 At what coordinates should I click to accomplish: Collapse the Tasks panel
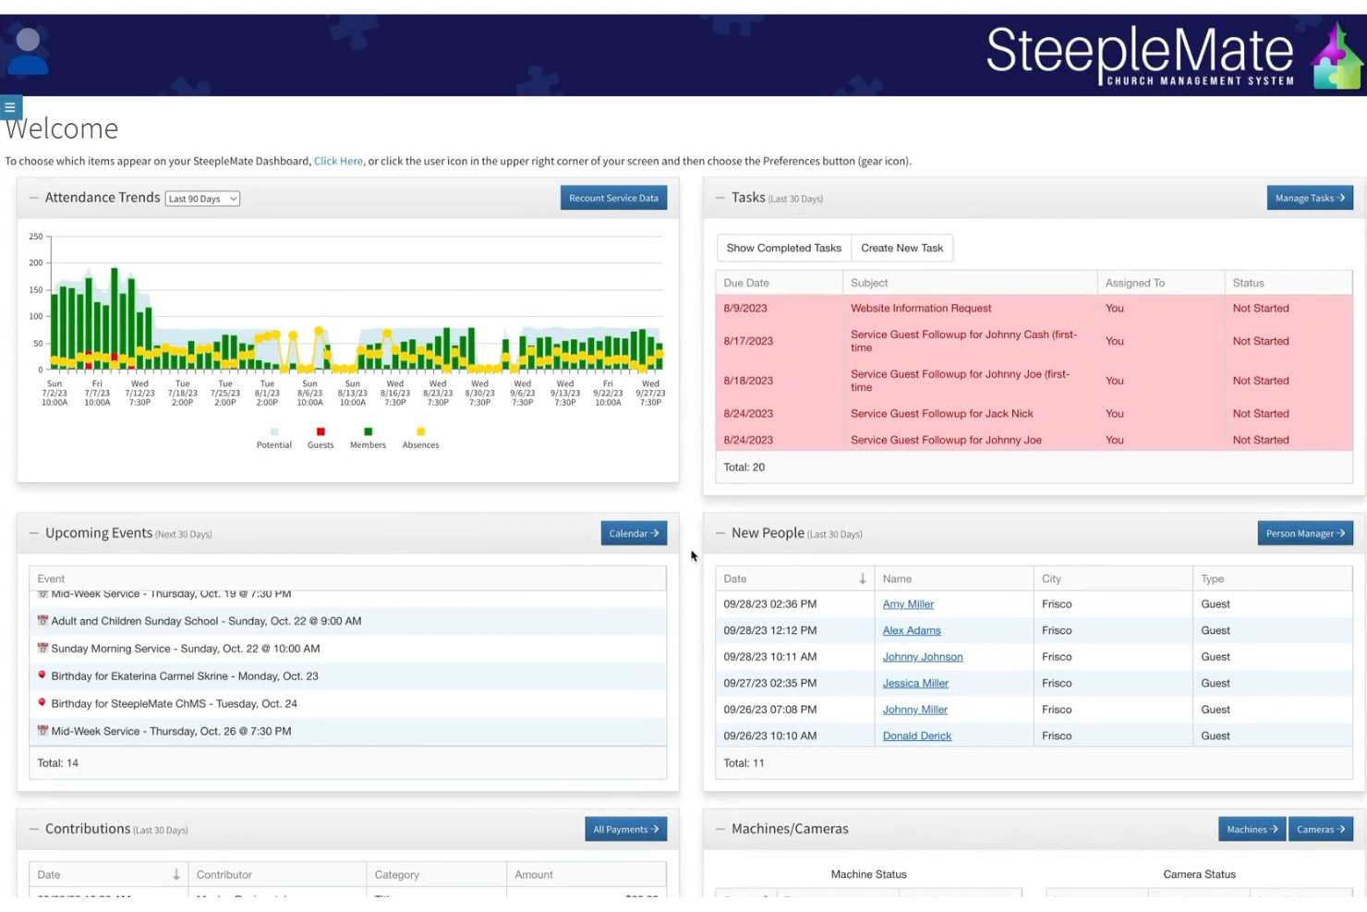(x=720, y=198)
